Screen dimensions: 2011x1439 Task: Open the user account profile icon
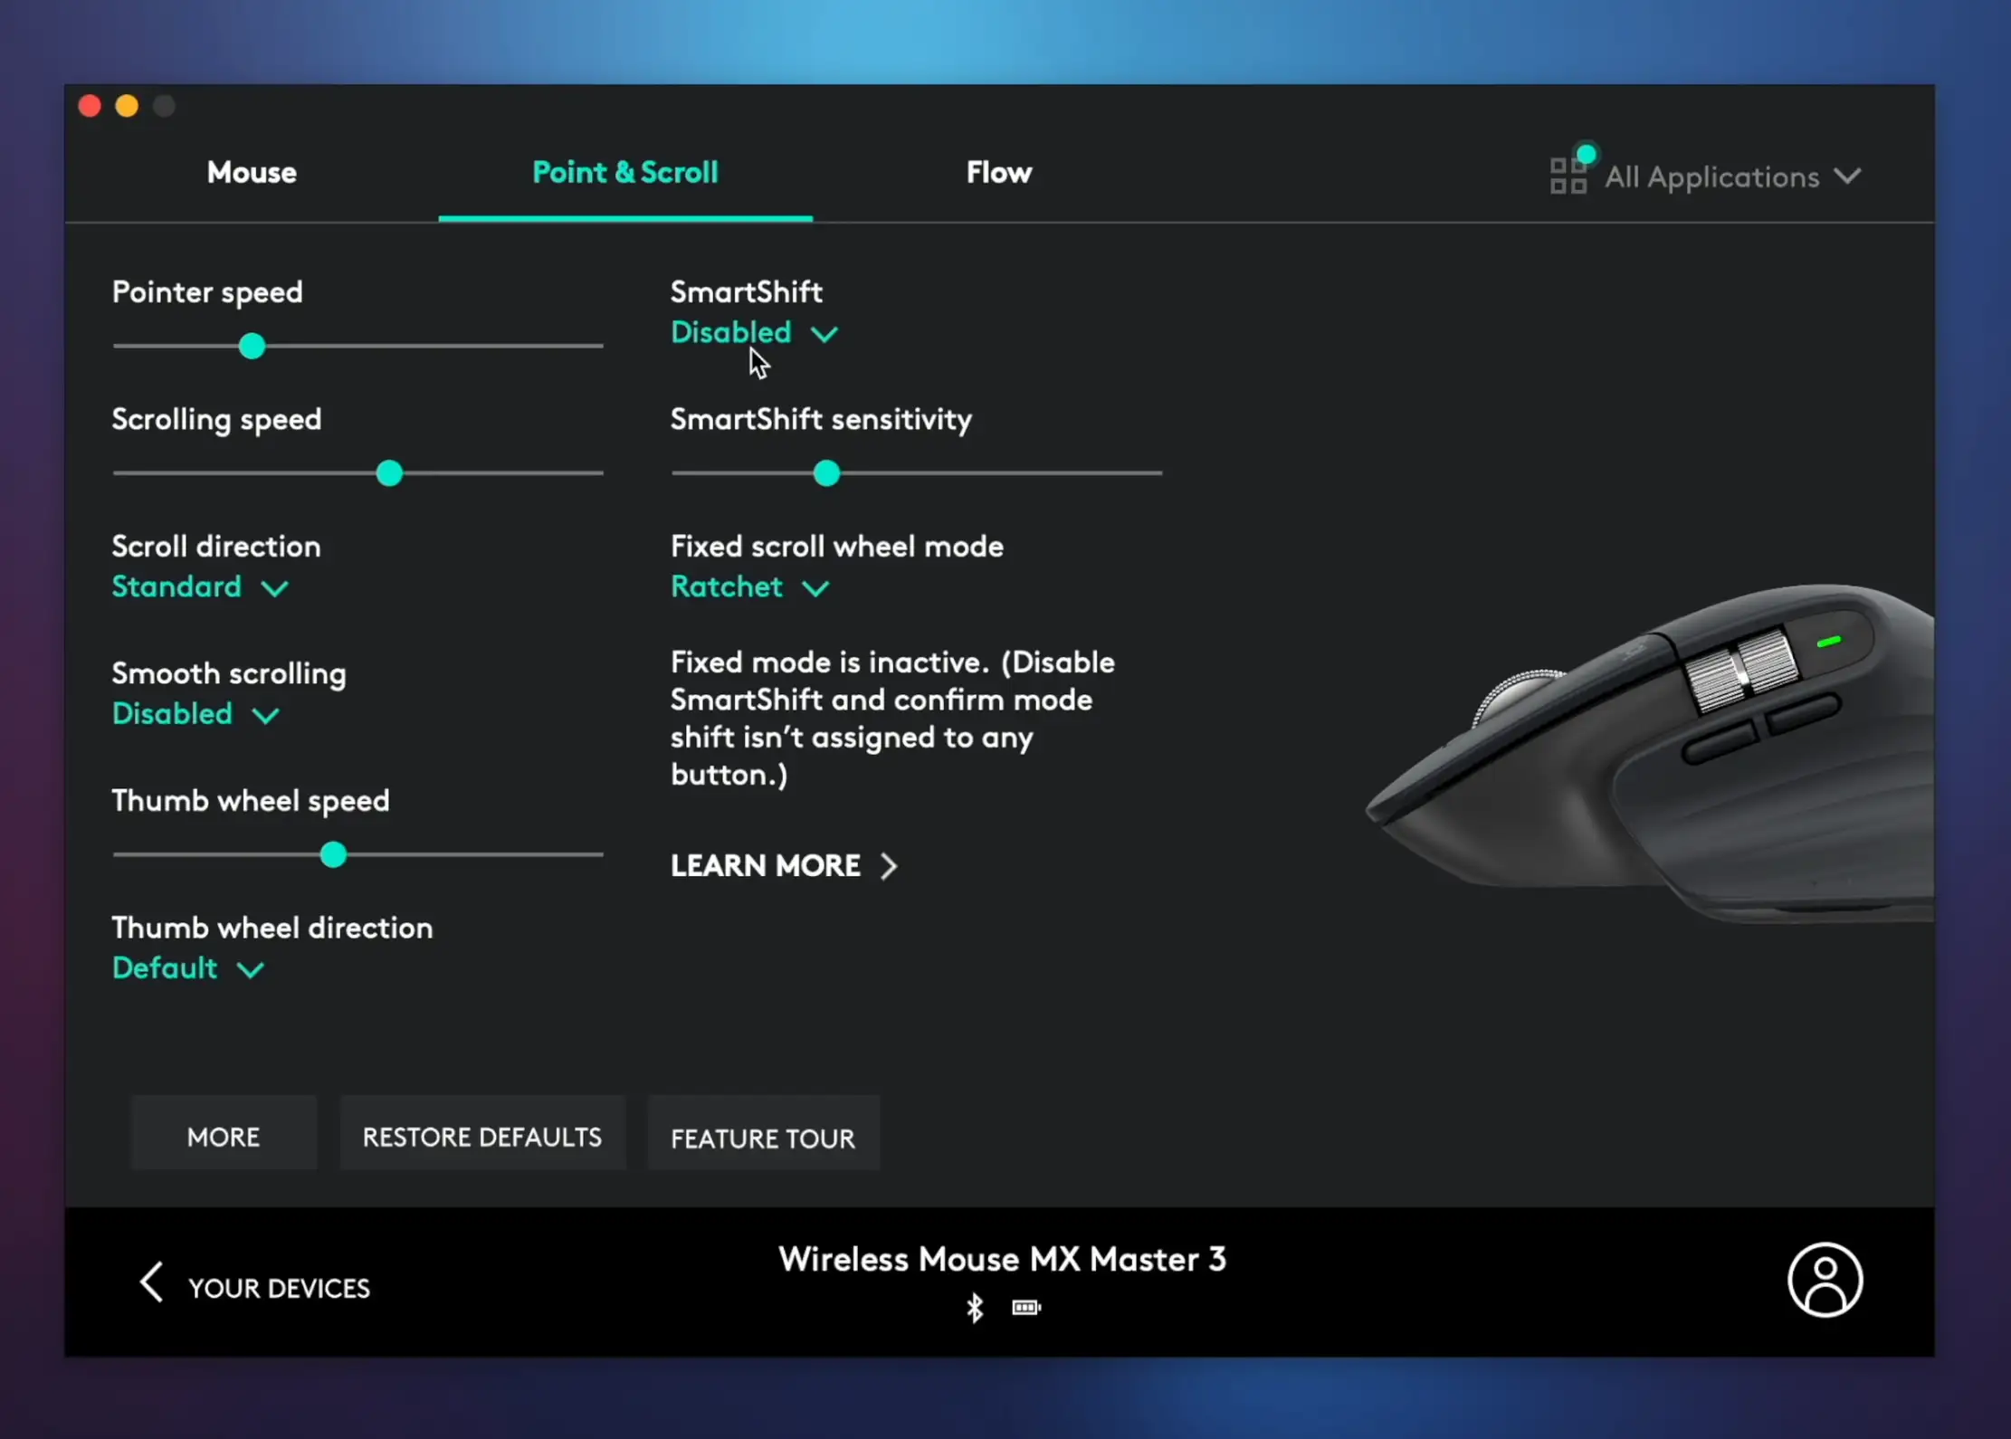(1825, 1280)
